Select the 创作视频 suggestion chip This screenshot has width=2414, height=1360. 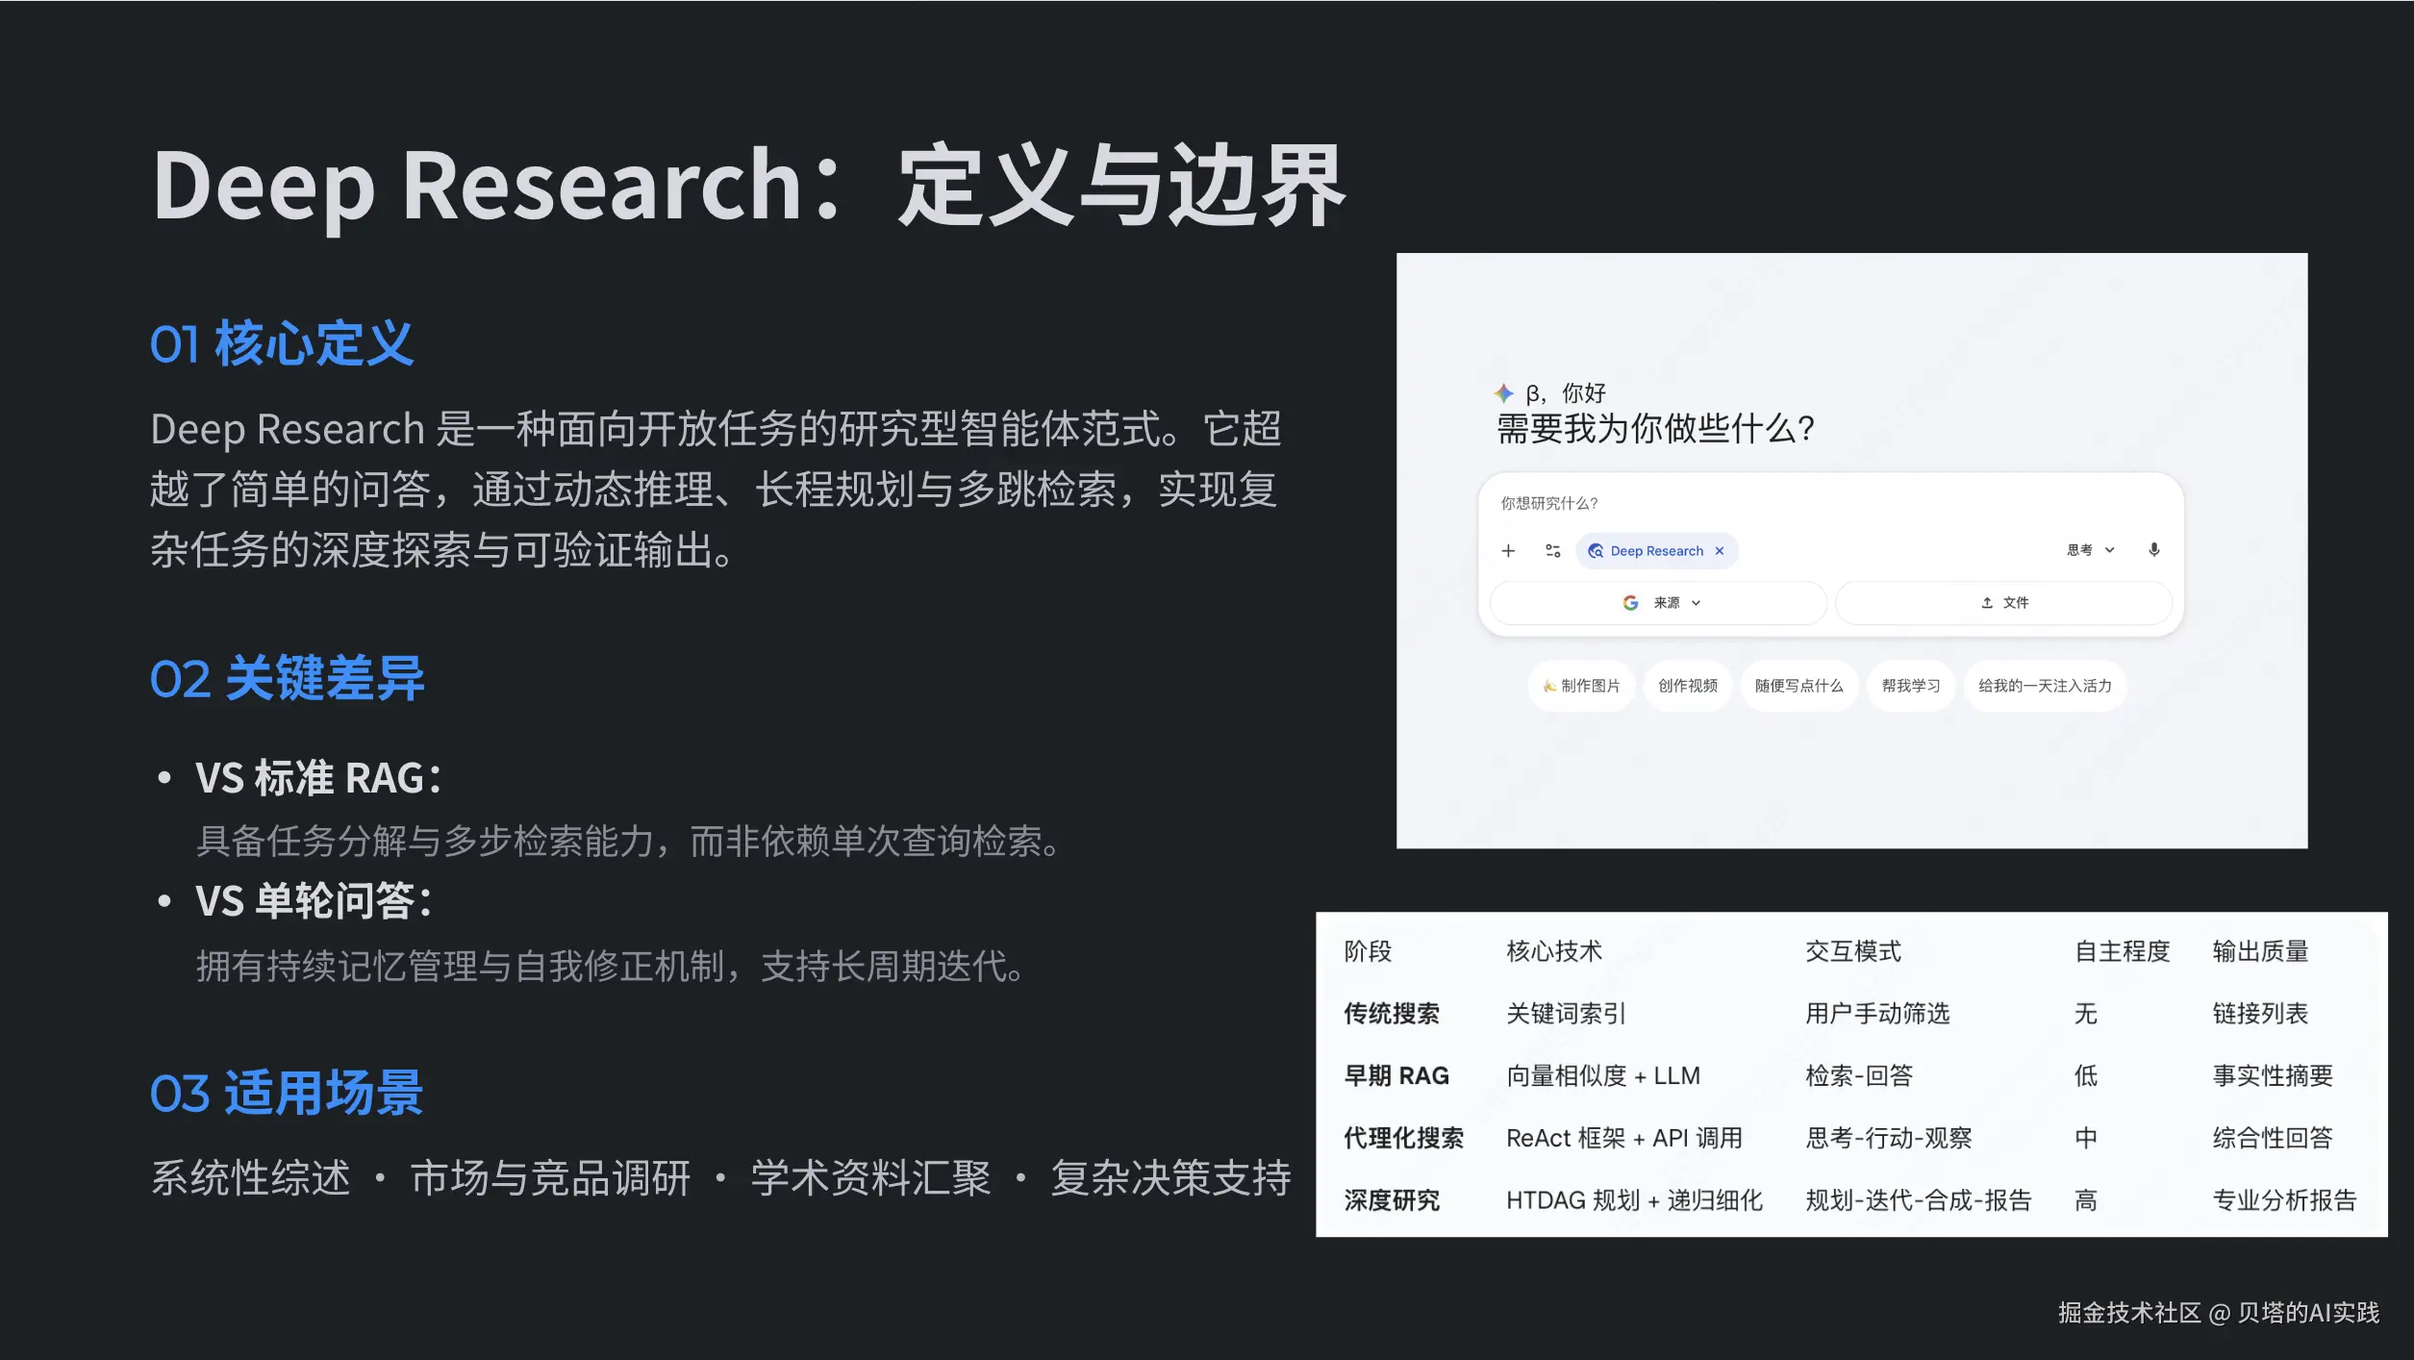click(x=1687, y=686)
